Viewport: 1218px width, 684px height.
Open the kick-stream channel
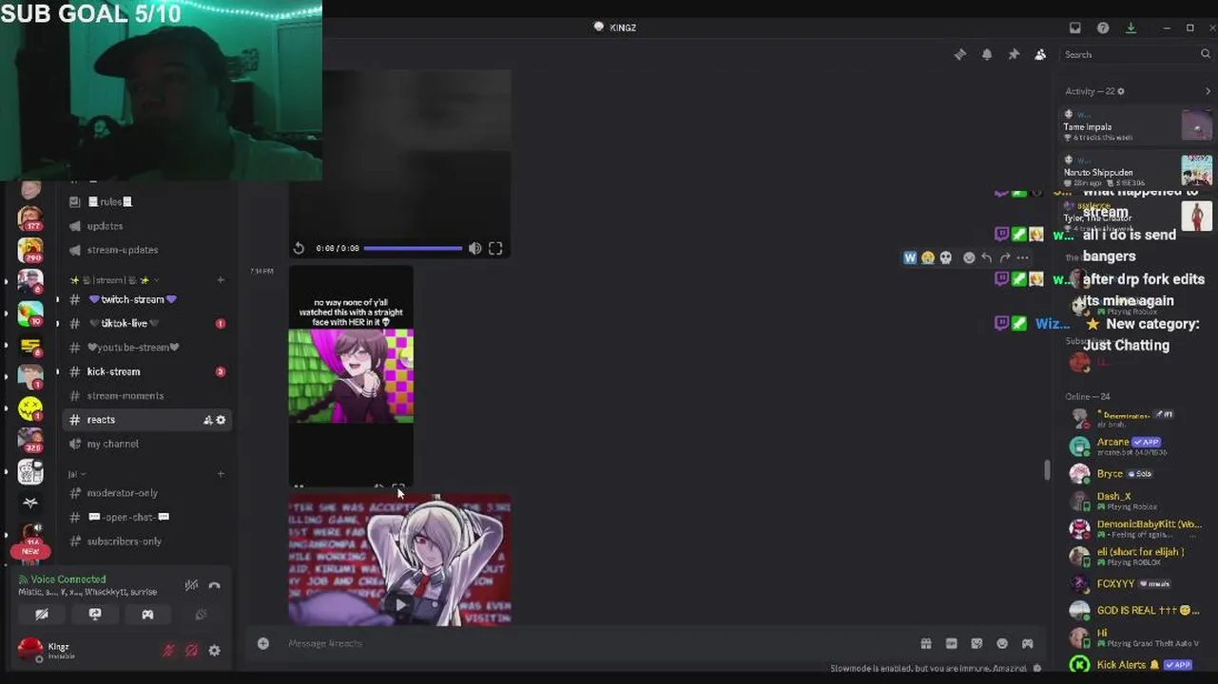coord(113,371)
